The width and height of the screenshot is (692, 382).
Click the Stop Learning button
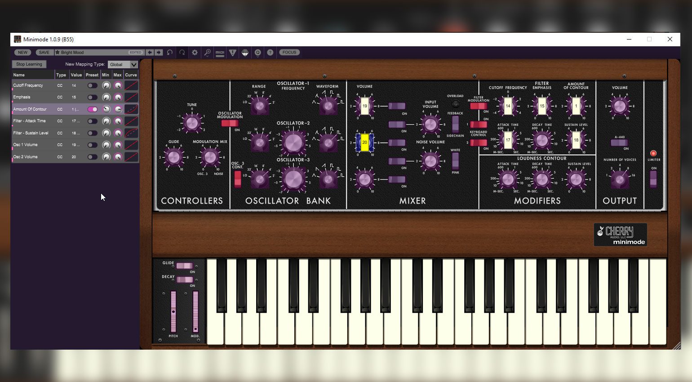point(29,64)
